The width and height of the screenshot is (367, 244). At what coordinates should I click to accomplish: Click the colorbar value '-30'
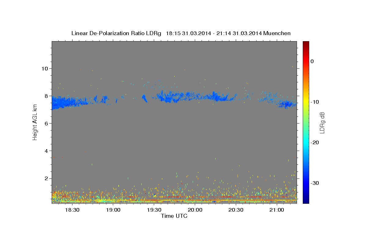[x=315, y=183]
